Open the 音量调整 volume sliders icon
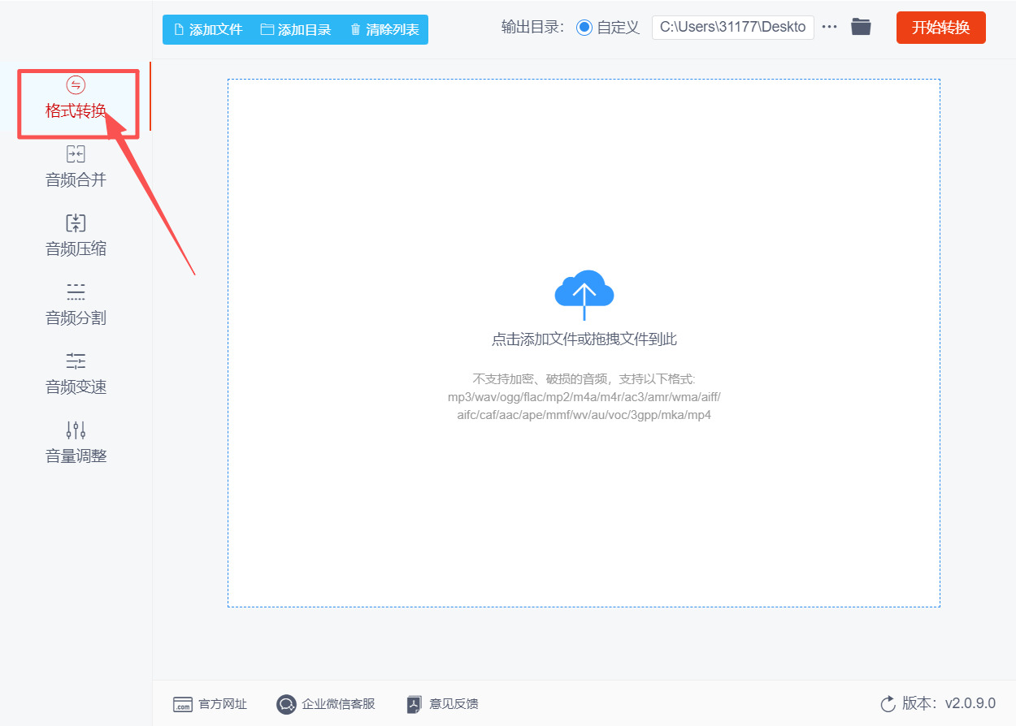This screenshot has height=726, width=1016. (76, 430)
